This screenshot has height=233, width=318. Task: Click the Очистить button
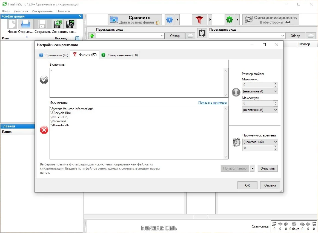tap(268, 168)
